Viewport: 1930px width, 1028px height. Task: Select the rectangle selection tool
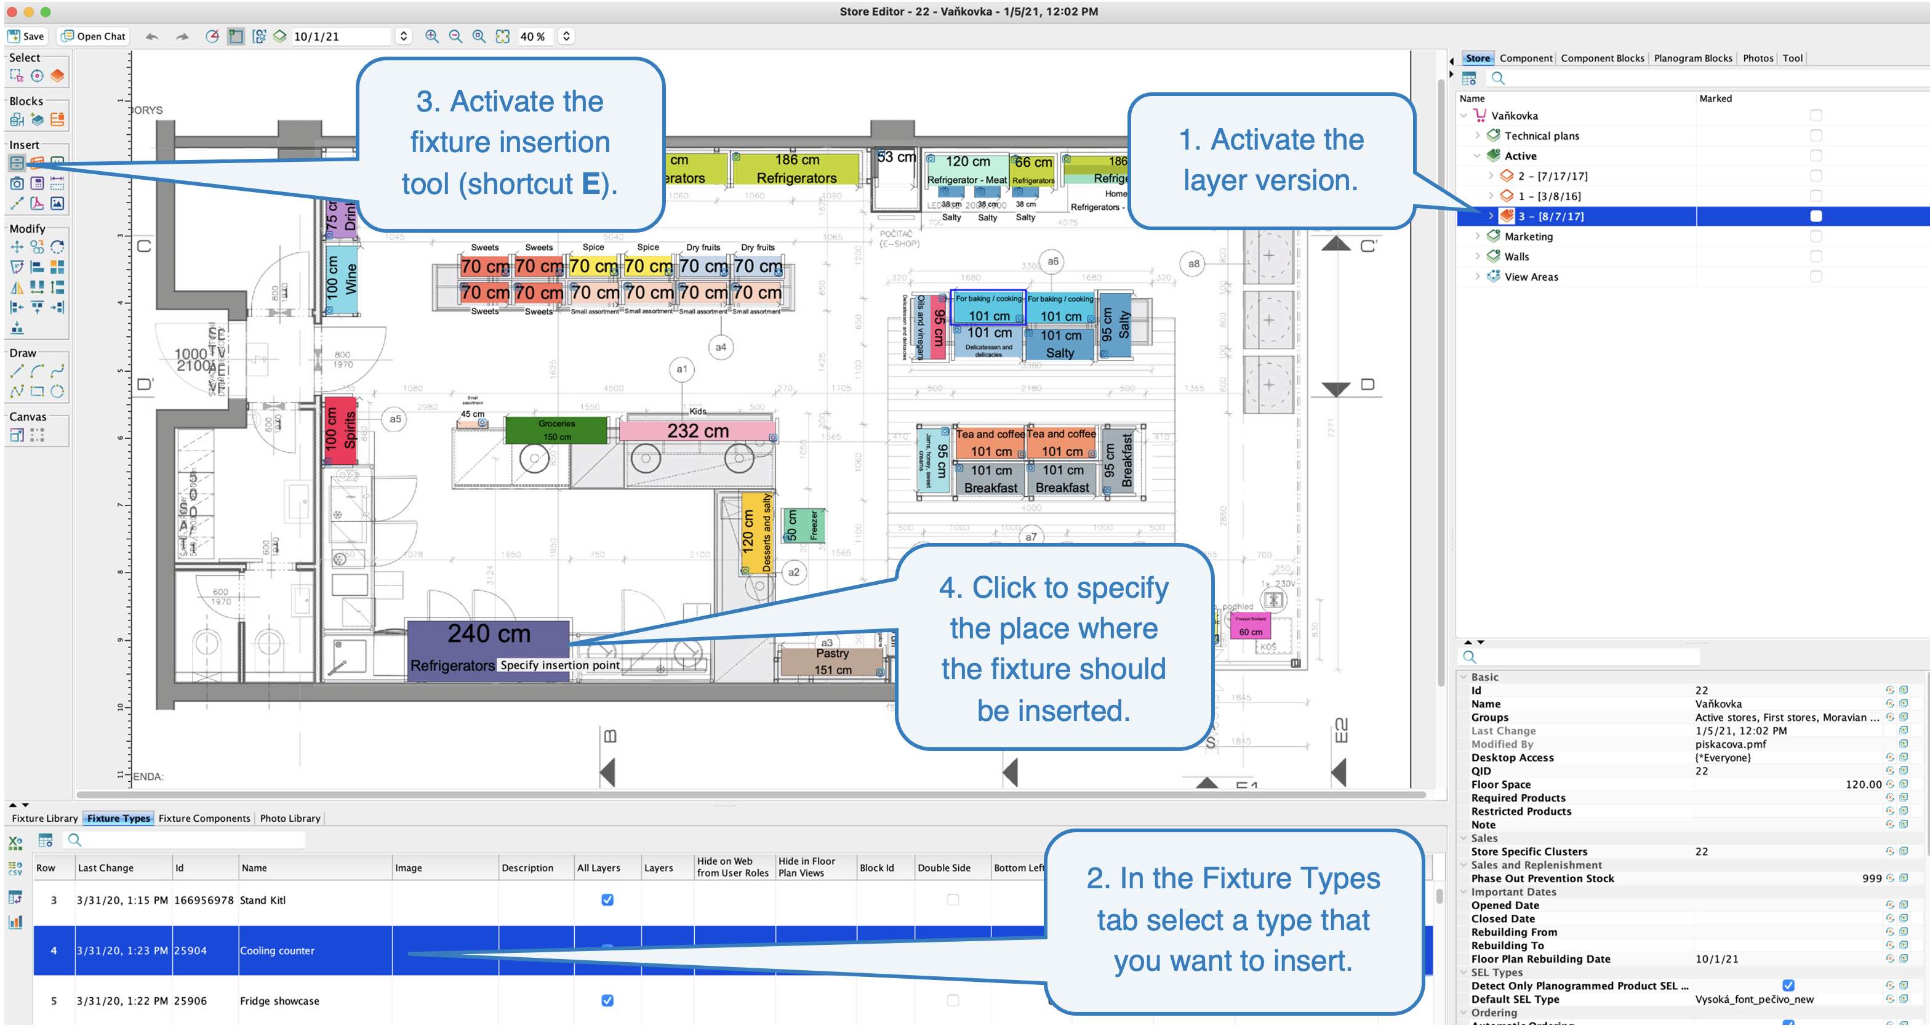(17, 76)
